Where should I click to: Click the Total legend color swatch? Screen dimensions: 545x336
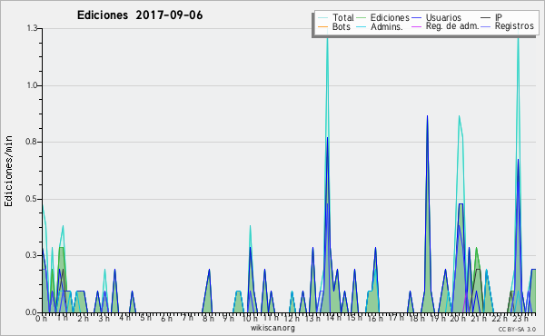click(x=322, y=18)
